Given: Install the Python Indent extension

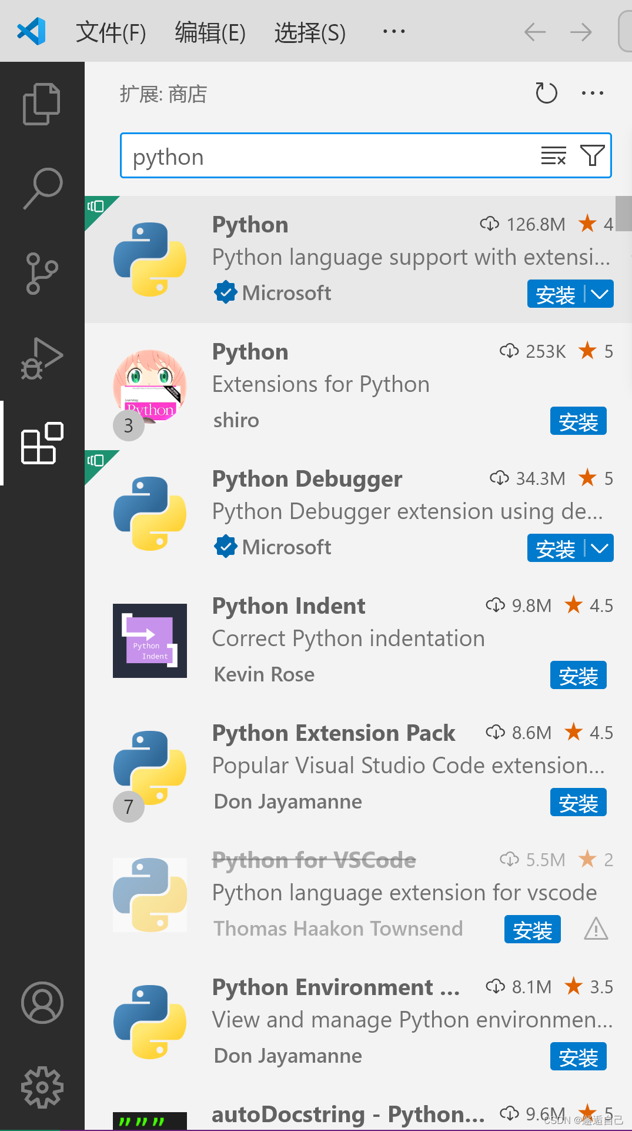Looking at the screenshot, I should (579, 675).
